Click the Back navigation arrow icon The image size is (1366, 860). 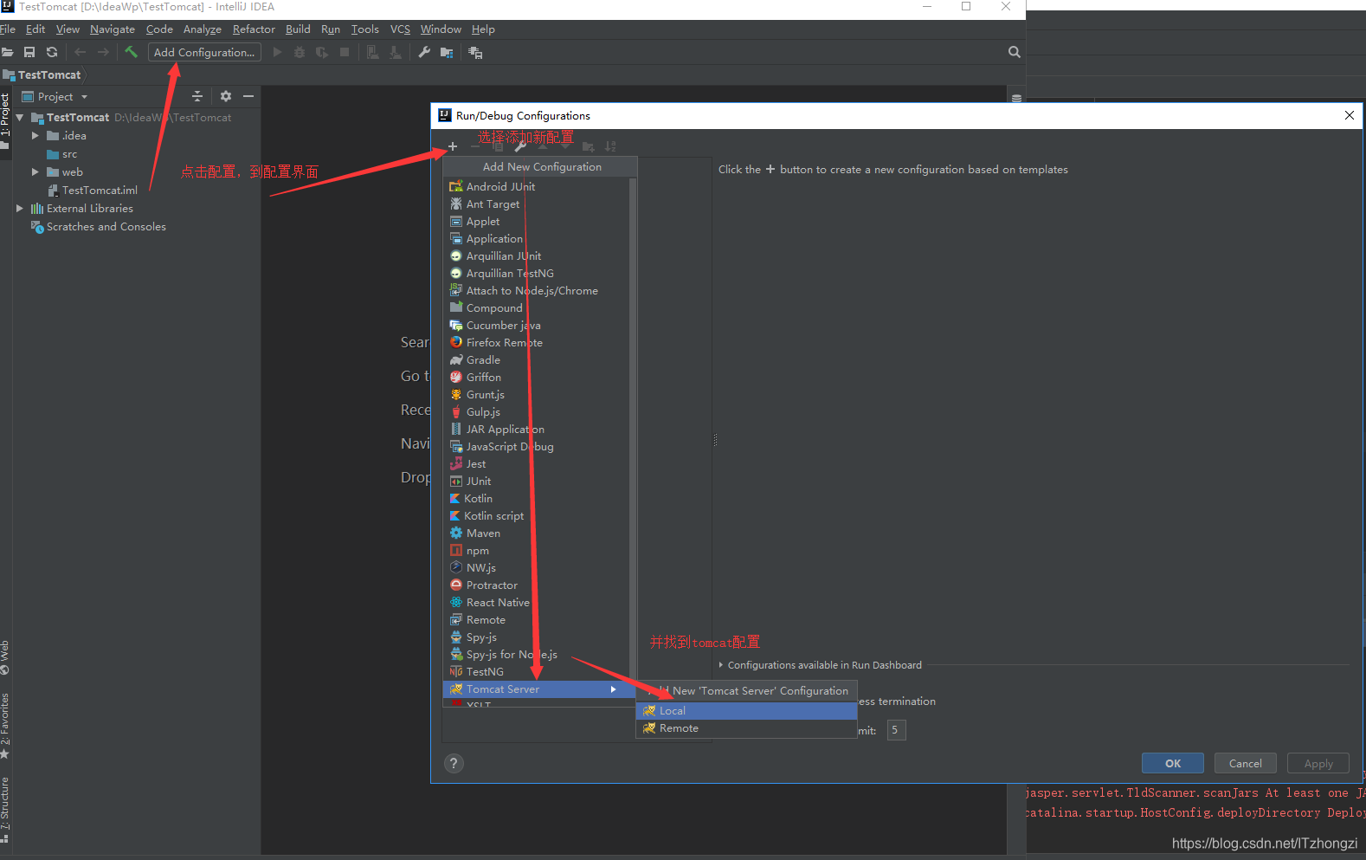tap(80, 52)
